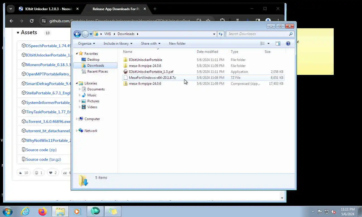Collapse the Libraries tree group
The width and height of the screenshot is (362, 217).
pos(77,83)
